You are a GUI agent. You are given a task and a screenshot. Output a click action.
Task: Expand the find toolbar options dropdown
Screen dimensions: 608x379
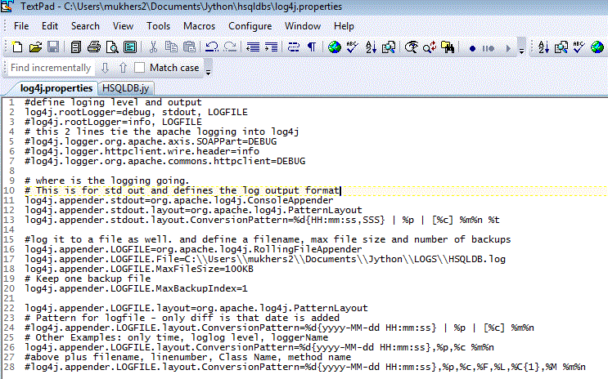[208, 72]
